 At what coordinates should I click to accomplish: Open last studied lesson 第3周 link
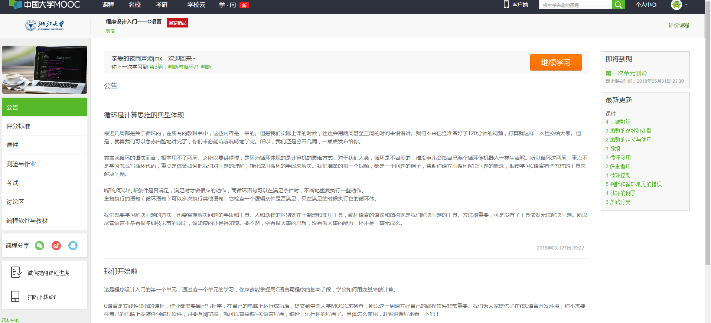point(180,67)
